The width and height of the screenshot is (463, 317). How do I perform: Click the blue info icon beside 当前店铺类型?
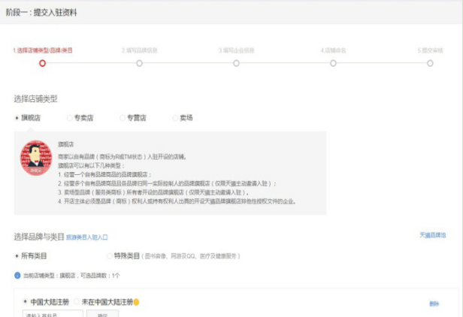coord(18,276)
